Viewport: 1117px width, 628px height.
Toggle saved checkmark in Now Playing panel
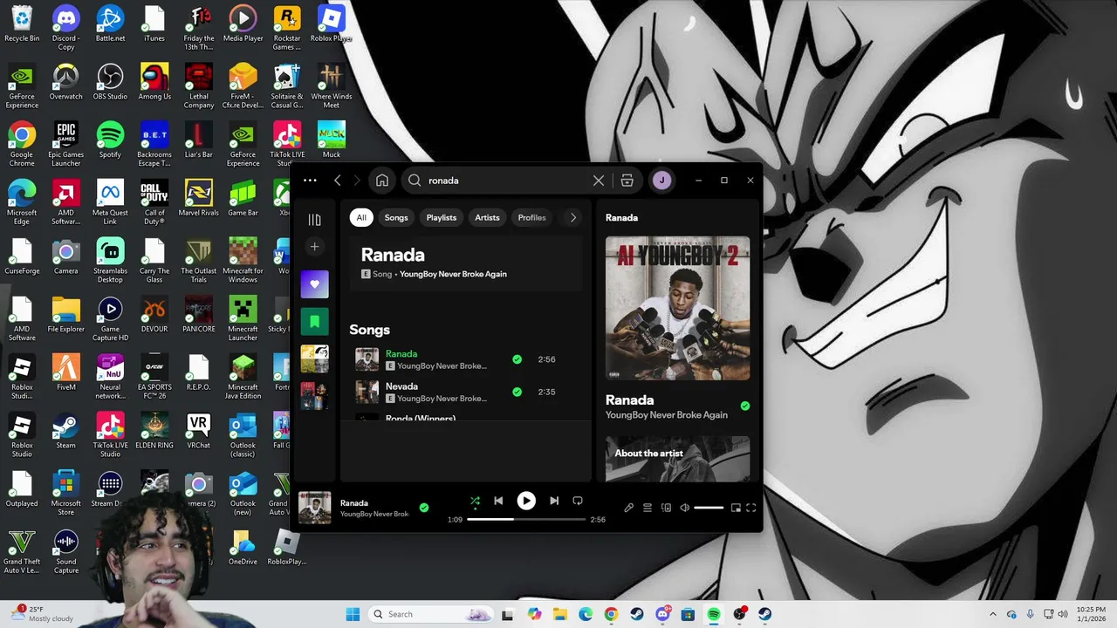pyautogui.click(x=744, y=406)
